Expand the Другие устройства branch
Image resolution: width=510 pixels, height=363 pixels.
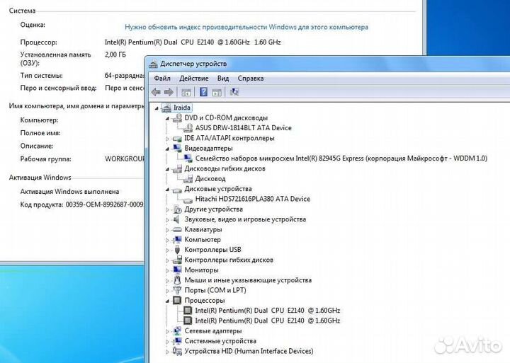coord(167,209)
